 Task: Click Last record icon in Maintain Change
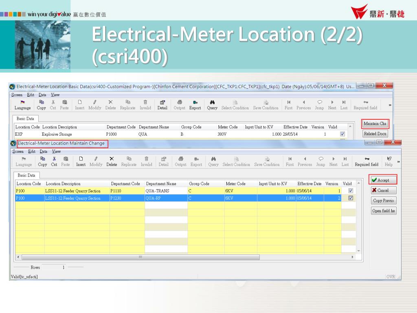[x=345, y=159]
